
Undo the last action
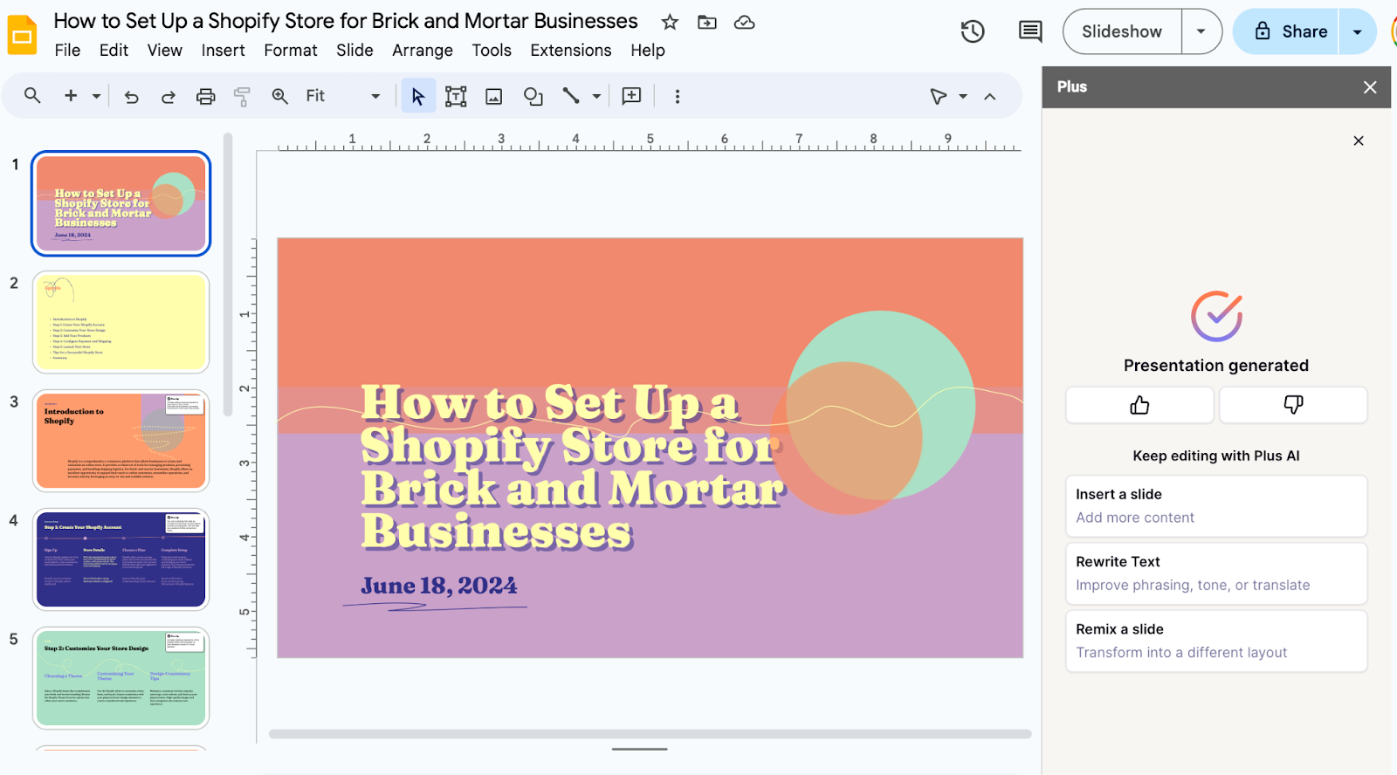[x=131, y=96]
